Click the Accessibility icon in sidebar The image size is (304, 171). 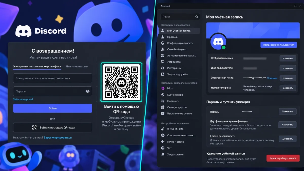tap(163, 135)
